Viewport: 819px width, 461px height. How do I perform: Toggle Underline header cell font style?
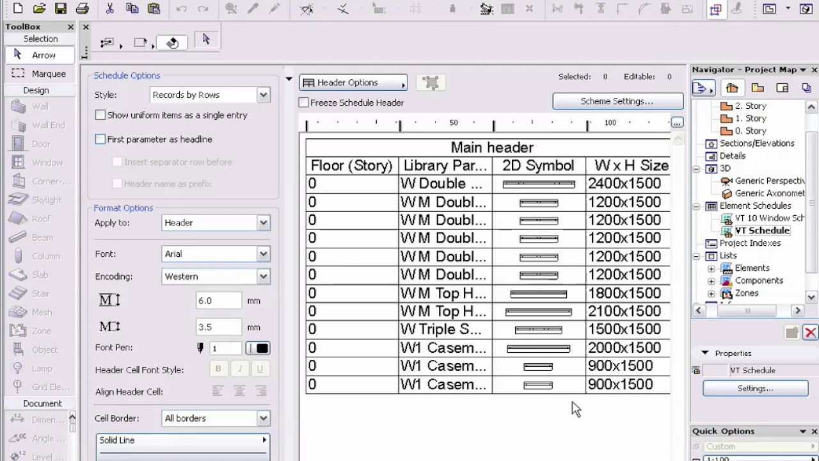coord(260,369)
